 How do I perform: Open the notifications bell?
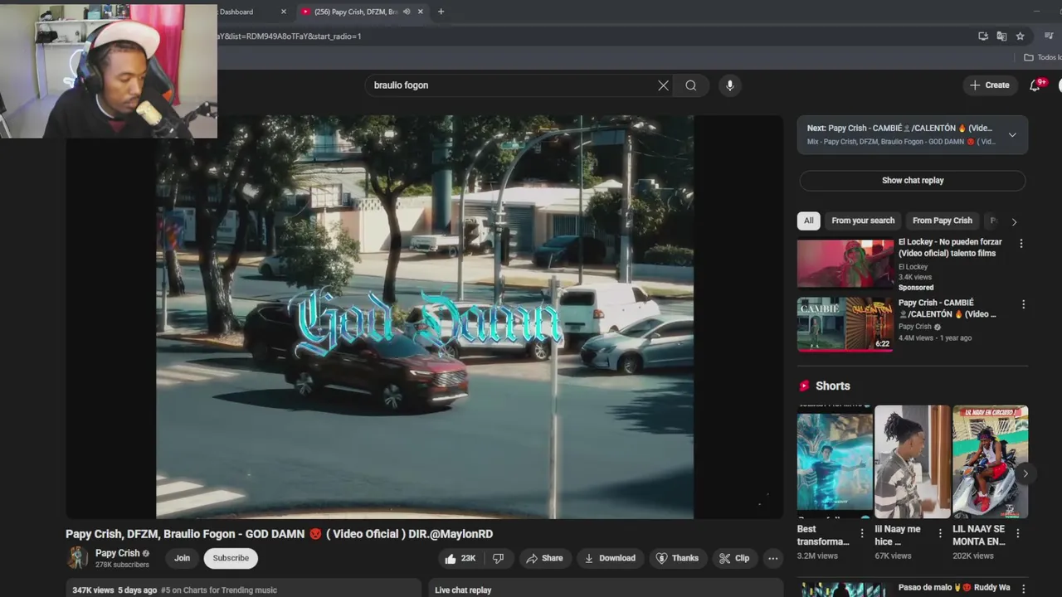click(x=1035, y=85)
